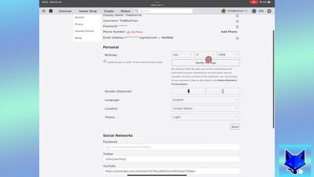Open the Roblox Biometric Privacy Notice link
Image resolution: width=314 pixels, height=177 pixels.
[204, 82]
